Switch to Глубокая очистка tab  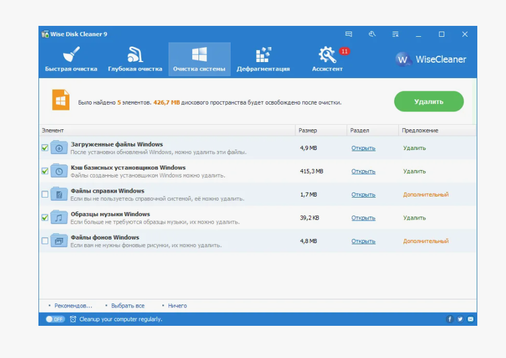click(x=135, y=59)
